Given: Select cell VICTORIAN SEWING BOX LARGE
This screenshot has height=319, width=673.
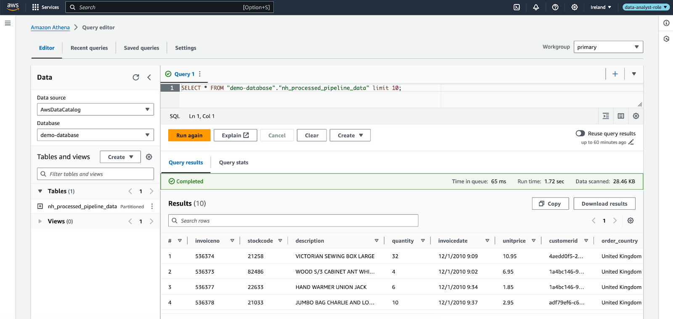Looking at the screenshot, I should [335, 256].
